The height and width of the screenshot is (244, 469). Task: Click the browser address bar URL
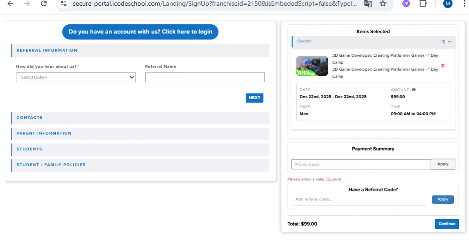coord(215,4)
